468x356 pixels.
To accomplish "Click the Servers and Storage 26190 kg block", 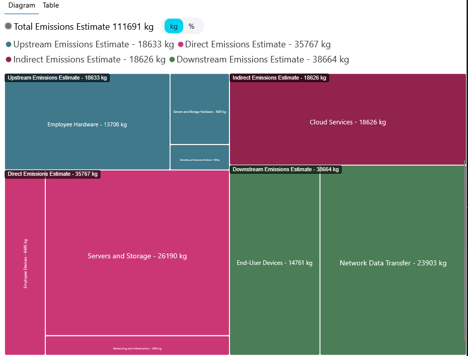I will 137,256.
